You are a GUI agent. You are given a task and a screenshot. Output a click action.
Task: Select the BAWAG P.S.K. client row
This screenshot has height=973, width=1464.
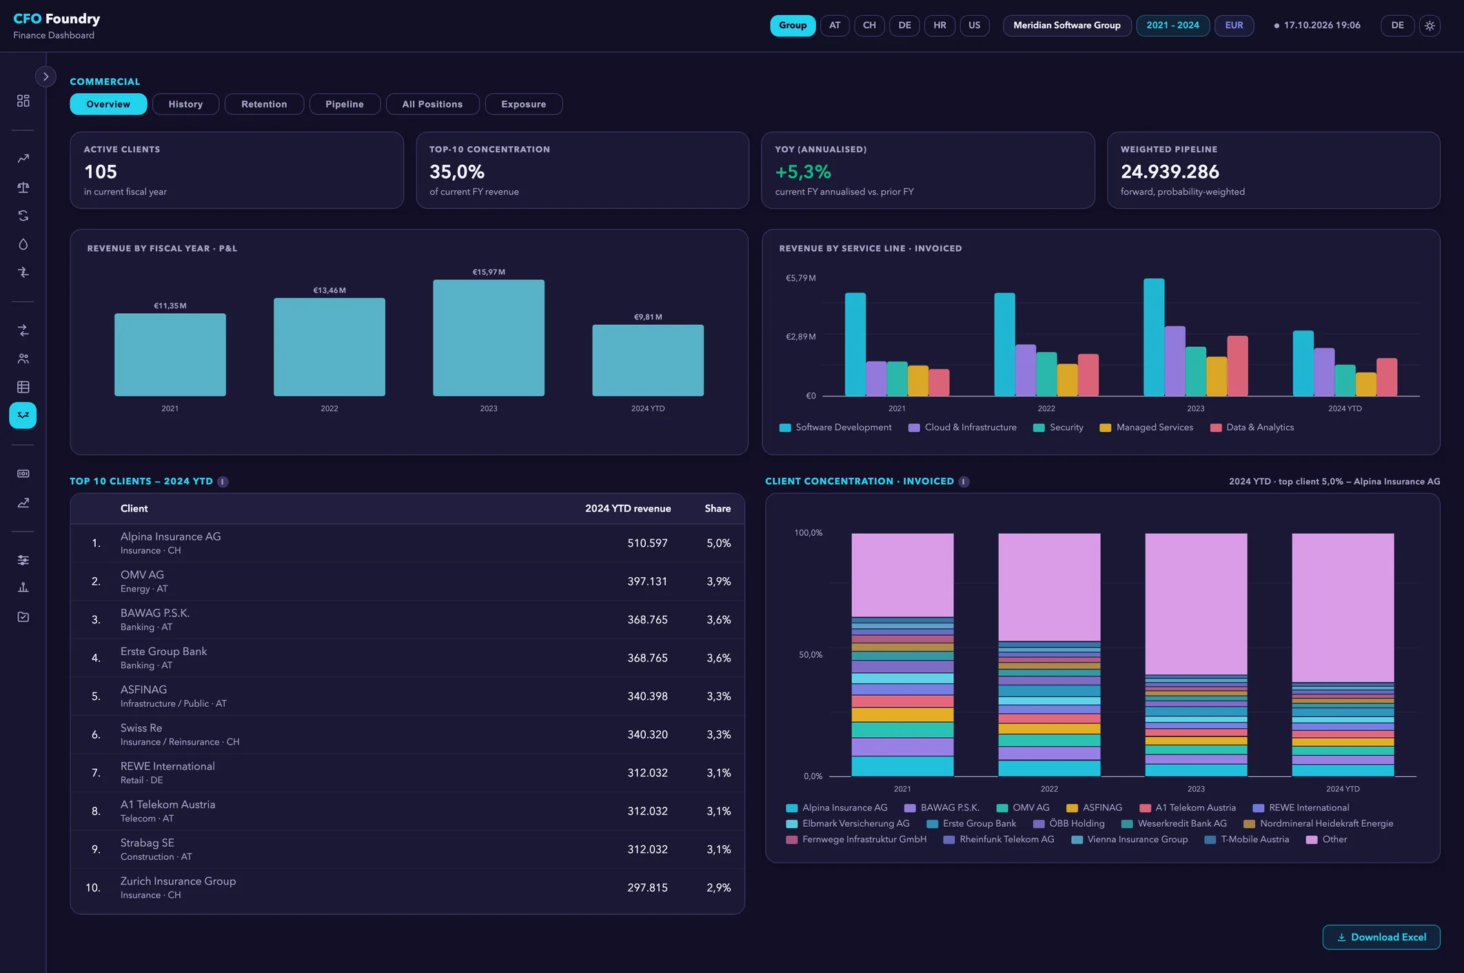[407, 620]
